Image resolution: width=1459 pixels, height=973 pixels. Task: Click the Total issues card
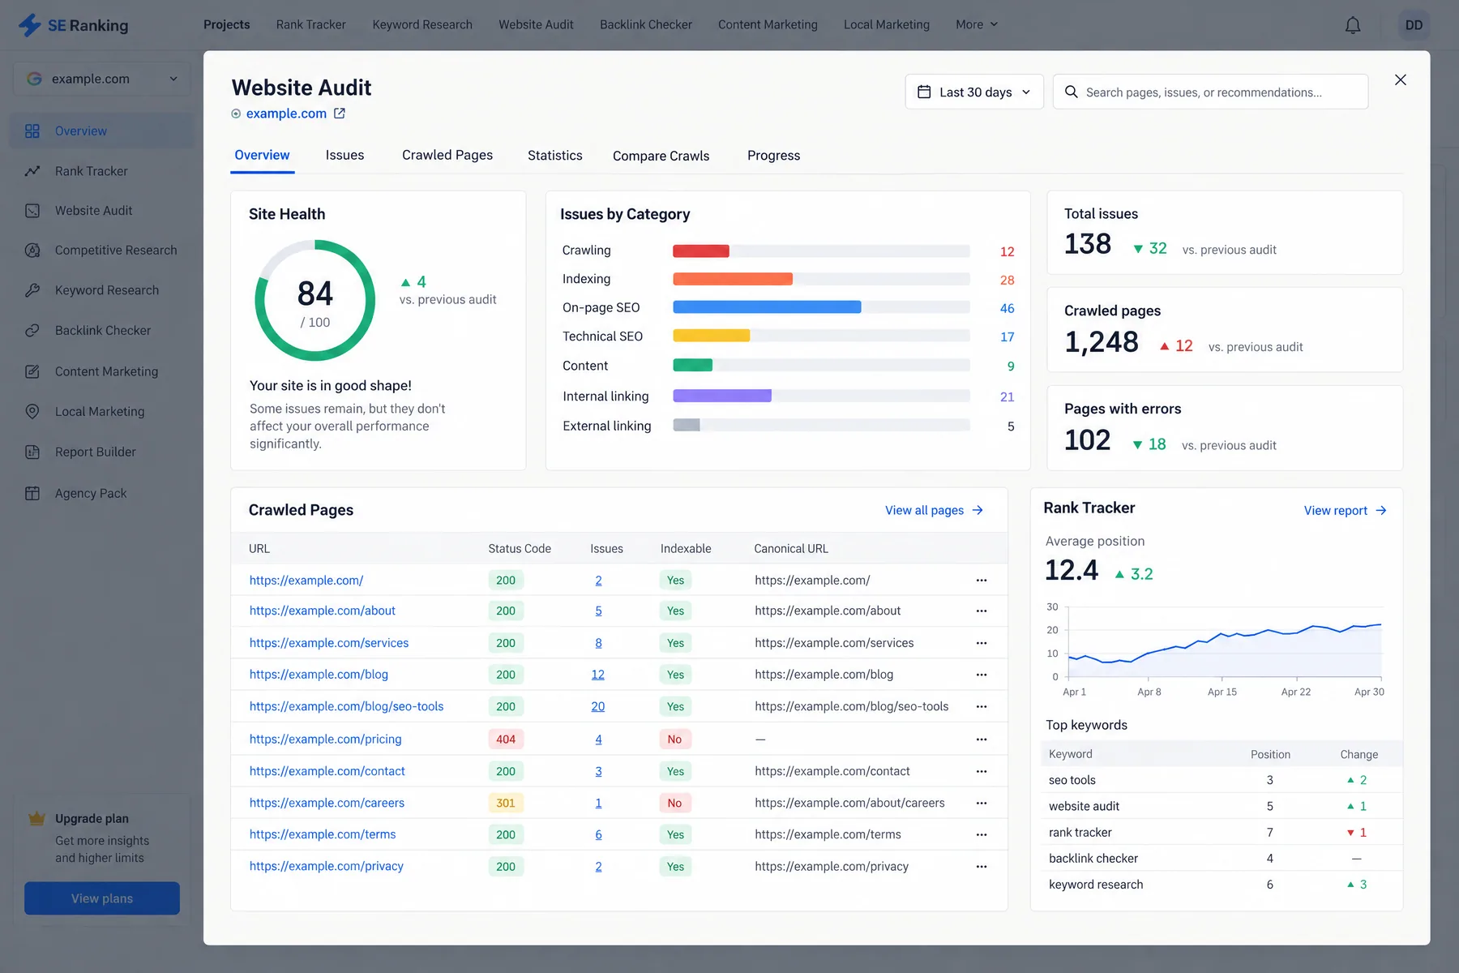tap(1225, 233)
